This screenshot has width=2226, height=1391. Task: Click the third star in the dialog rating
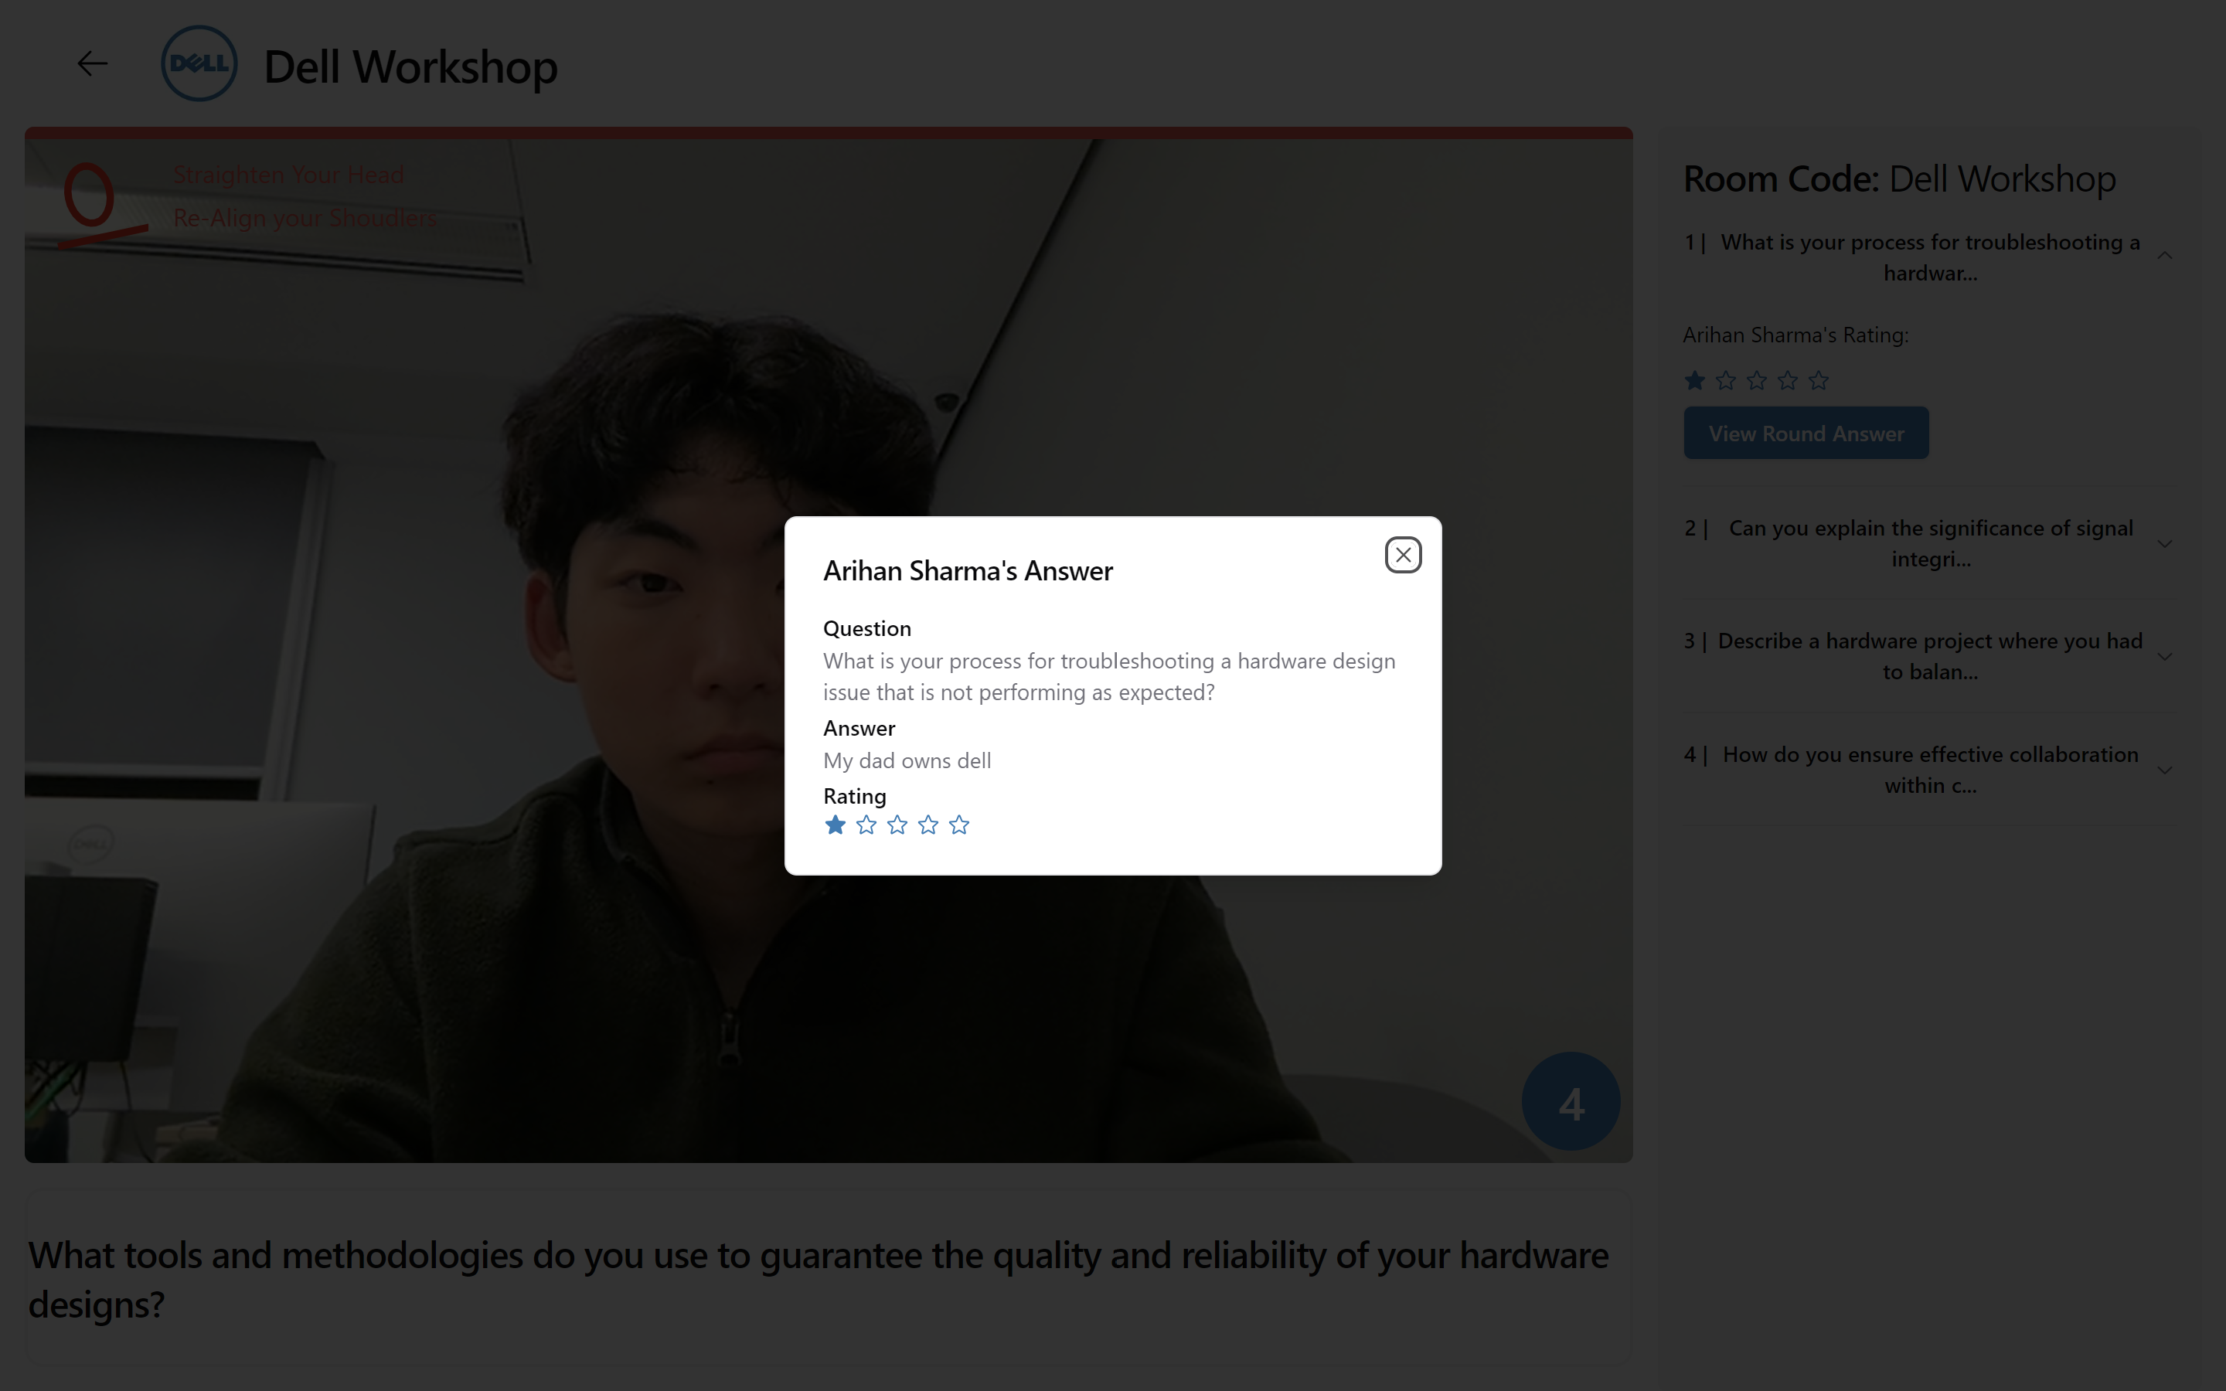(897, 825)
